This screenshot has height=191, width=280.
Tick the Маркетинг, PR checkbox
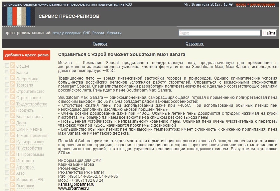coord(7,179)
